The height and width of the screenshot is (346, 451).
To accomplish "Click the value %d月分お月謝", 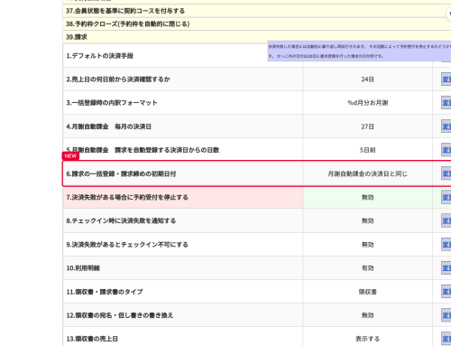I will coord(367,103).
